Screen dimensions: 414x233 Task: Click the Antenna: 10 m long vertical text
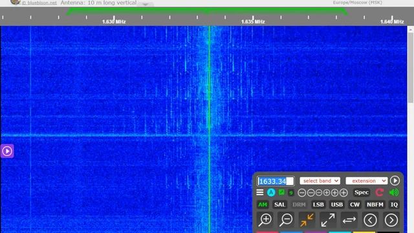pyautogui.click(x=98, y=3)
